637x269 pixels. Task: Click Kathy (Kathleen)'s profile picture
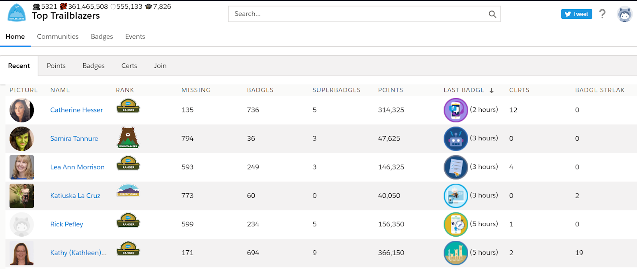[x=21, y=253]
